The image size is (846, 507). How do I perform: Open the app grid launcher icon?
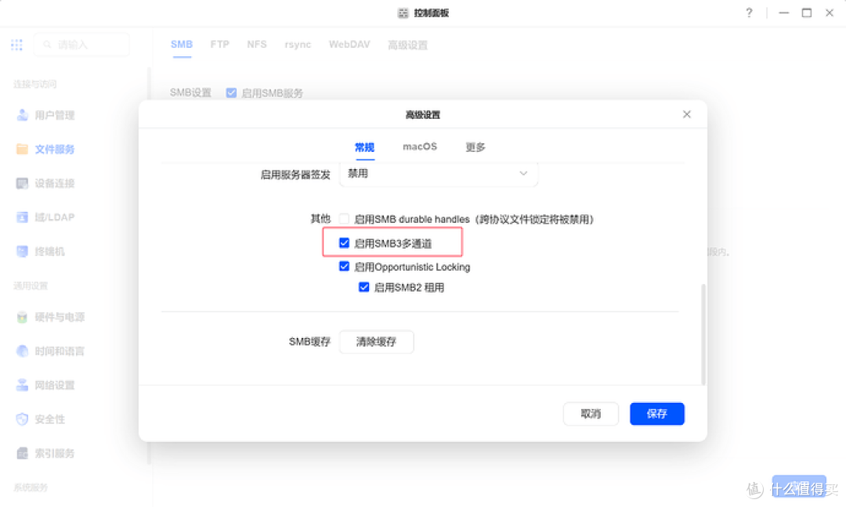tap(16, 45)
